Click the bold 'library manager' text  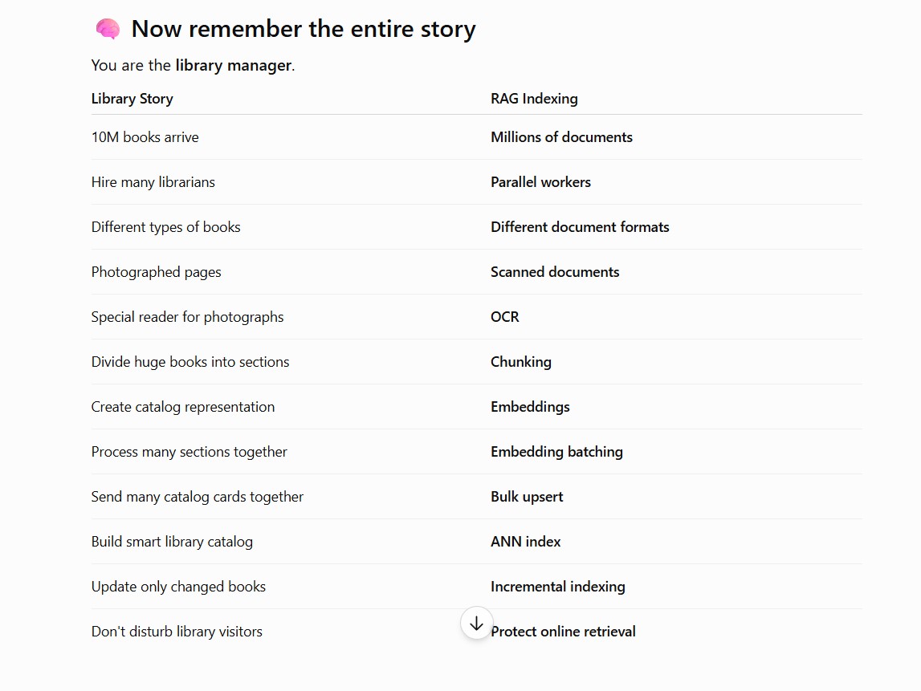[233, 65]
